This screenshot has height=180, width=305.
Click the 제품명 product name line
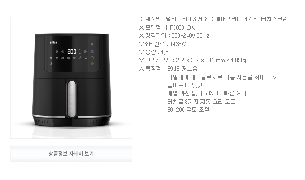tap(213, 19)
